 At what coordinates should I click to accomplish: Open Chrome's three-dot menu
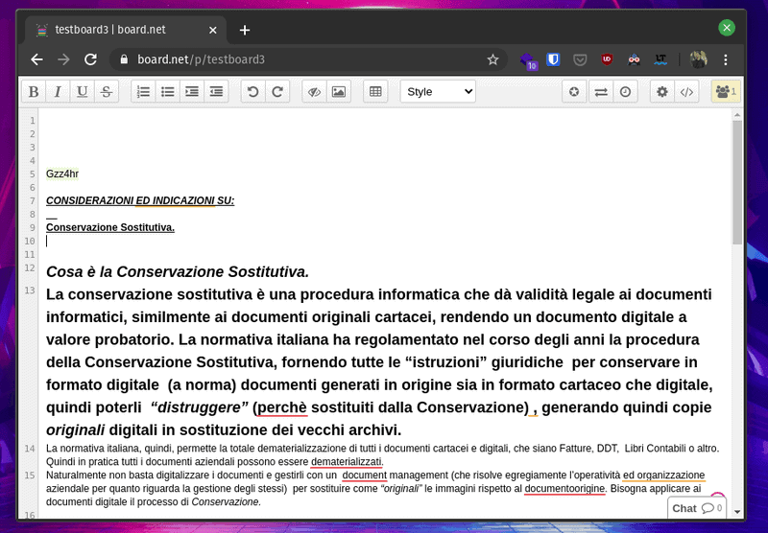[726, 59]
